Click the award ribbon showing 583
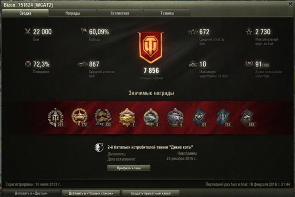The image size is (295, 197). 247,118
